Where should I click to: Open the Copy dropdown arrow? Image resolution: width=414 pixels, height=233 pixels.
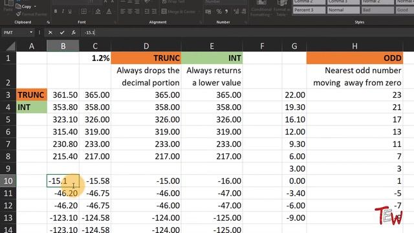(35, 6)
